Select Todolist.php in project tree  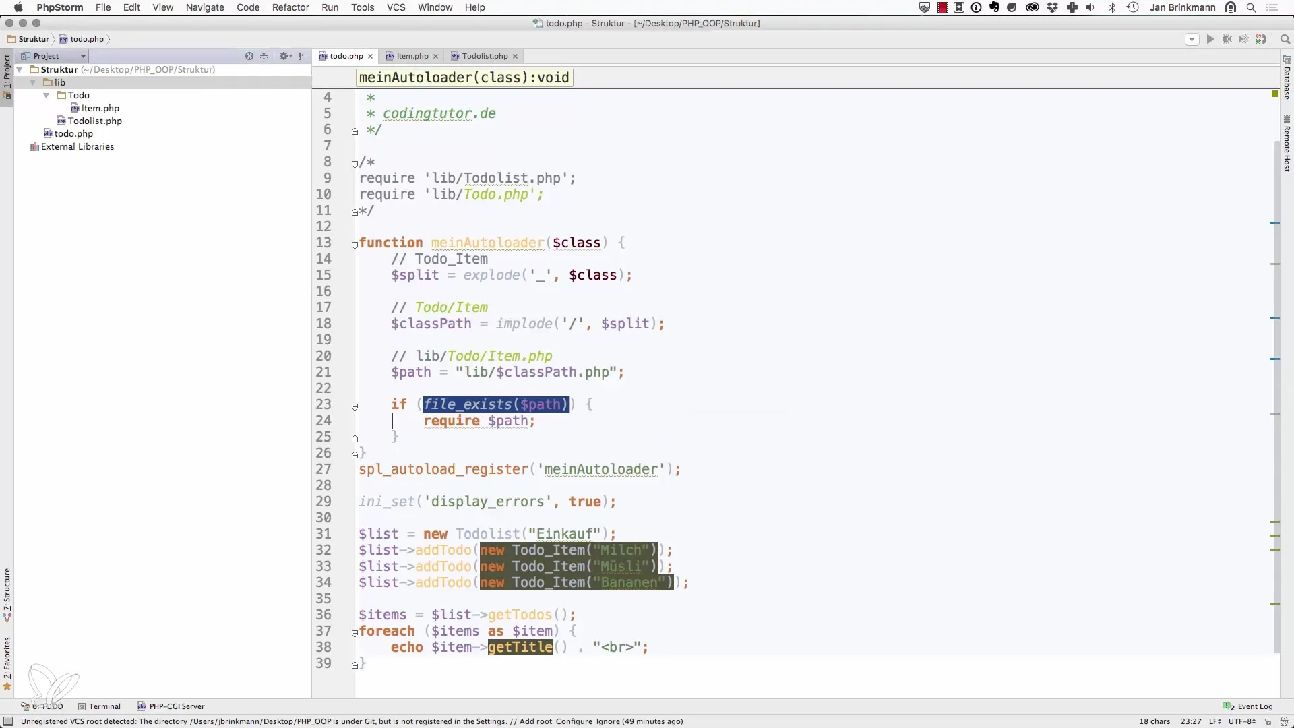(90, 121)
